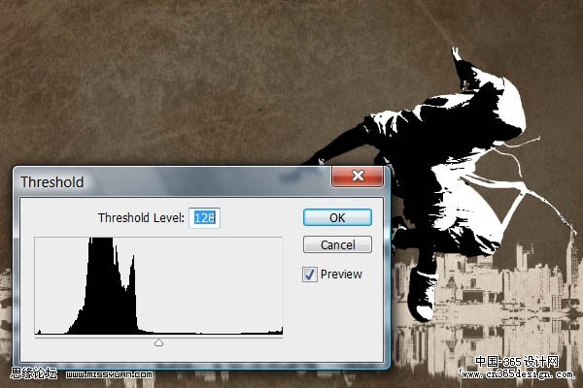Click the Threshold Level input field
This screenshot has width=583, height=388.
pos(204,217)
